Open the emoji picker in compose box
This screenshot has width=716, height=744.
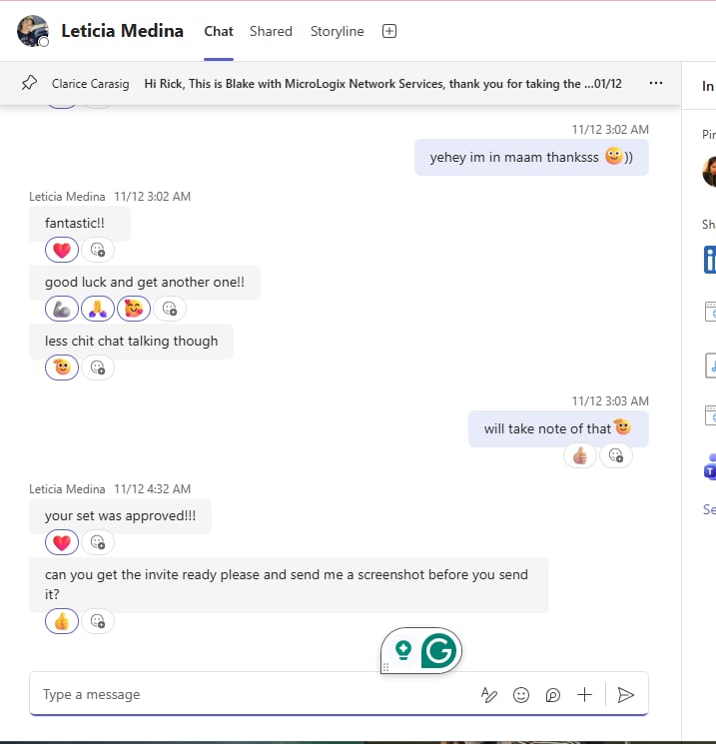tap(521, 695)
